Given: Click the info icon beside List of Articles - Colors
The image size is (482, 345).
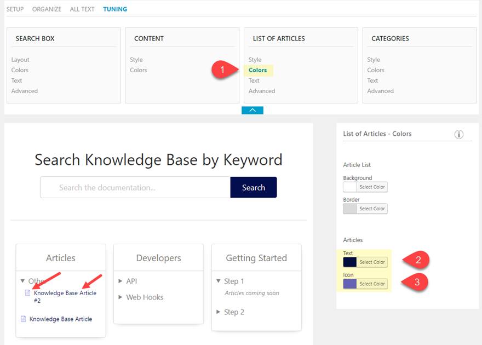Looking at the screenshot, I should point(459,134).
